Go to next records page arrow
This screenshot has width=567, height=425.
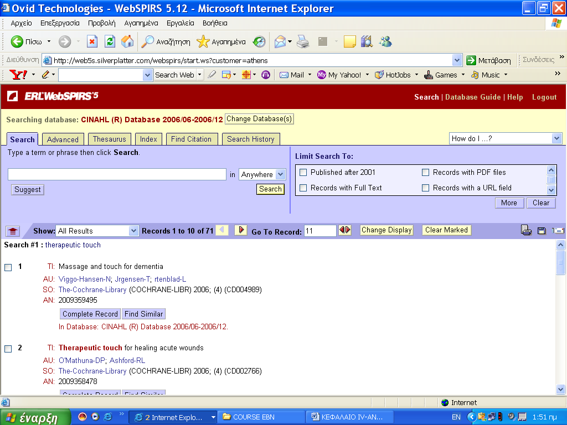click(x=241, y=230)
